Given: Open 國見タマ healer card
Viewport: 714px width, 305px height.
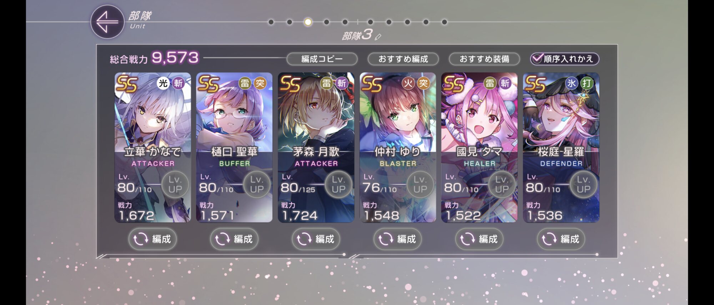Looking at the screenshot, I should [479, 148].
